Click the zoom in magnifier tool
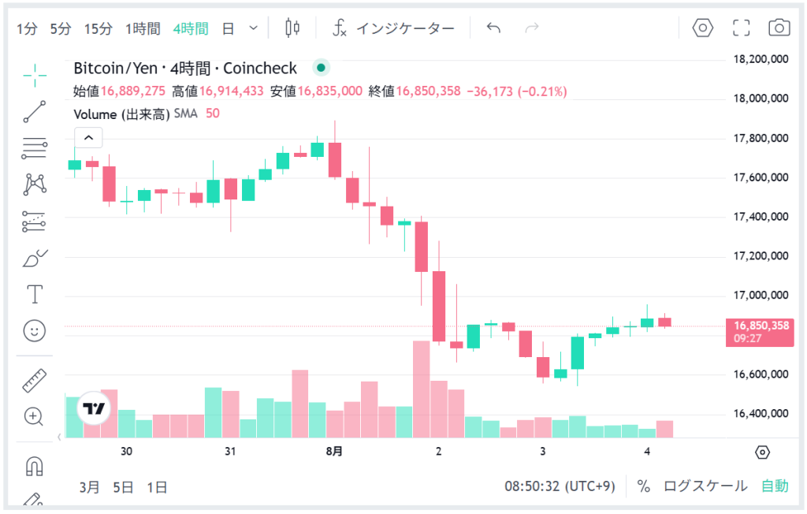The image size is (807, 514). [35, 416]
